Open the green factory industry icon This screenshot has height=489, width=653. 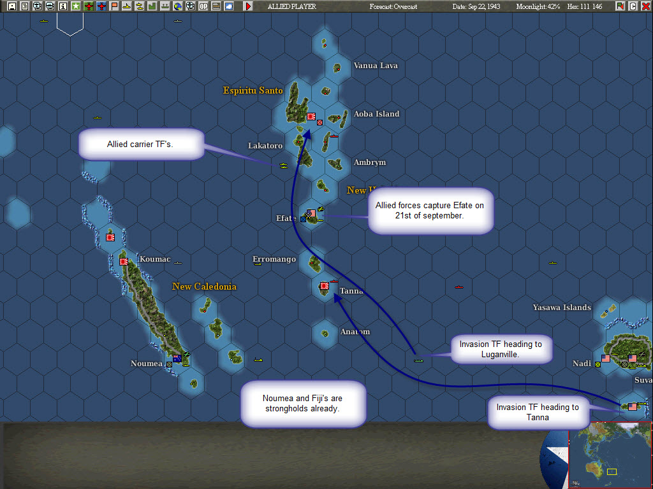click(x=152, y=6)
